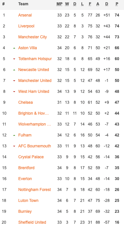Select the Everton team link
The image size is (124, 228).
[x=25, y=179]
